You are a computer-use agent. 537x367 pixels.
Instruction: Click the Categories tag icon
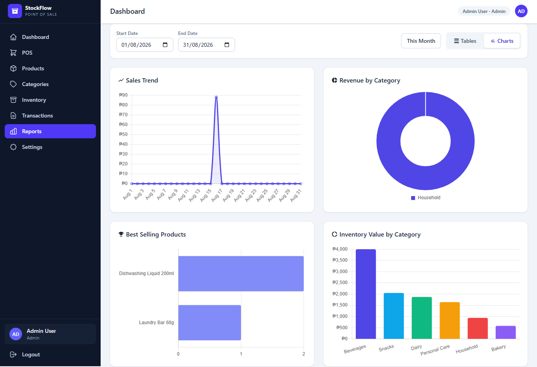point(13,84)
